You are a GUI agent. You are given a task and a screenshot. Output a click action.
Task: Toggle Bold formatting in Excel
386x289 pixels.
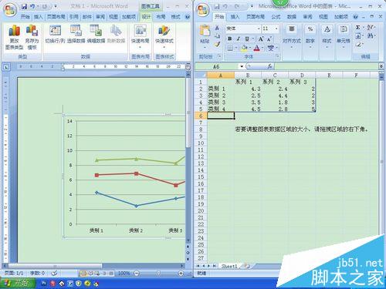click(x=229, y=39)
